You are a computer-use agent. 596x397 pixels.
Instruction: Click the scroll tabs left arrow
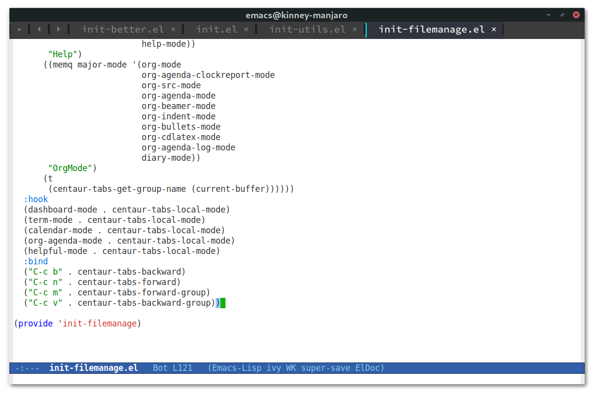[x=39, y=30]
